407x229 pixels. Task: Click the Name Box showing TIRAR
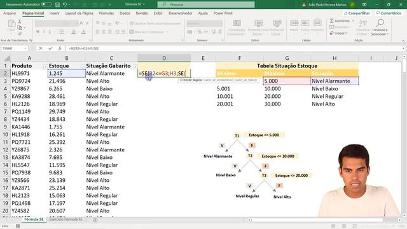(x=14, y=48)
